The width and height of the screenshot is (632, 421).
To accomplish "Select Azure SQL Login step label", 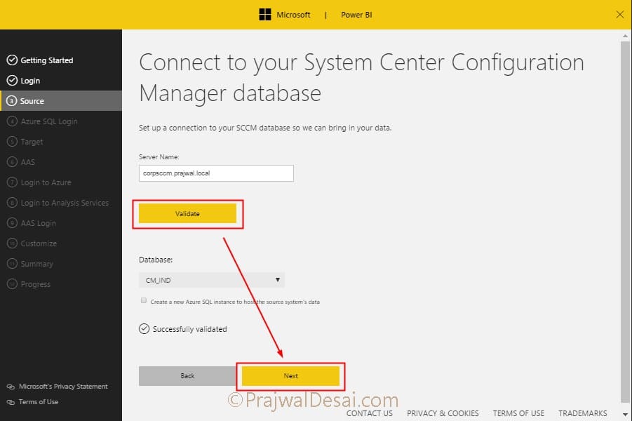I will [49, 121].
